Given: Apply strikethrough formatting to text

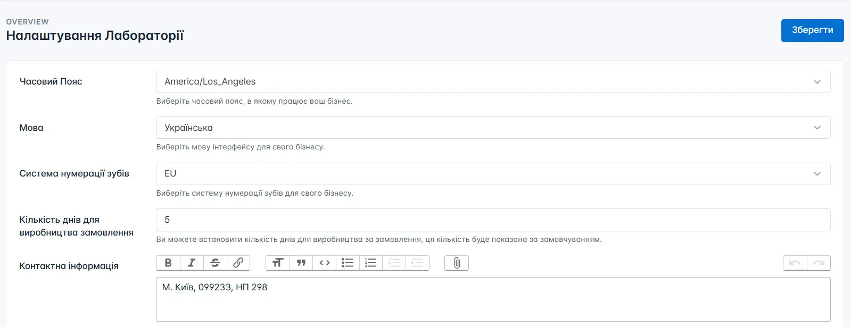Looking at the screenshot, I should (215, 263).
